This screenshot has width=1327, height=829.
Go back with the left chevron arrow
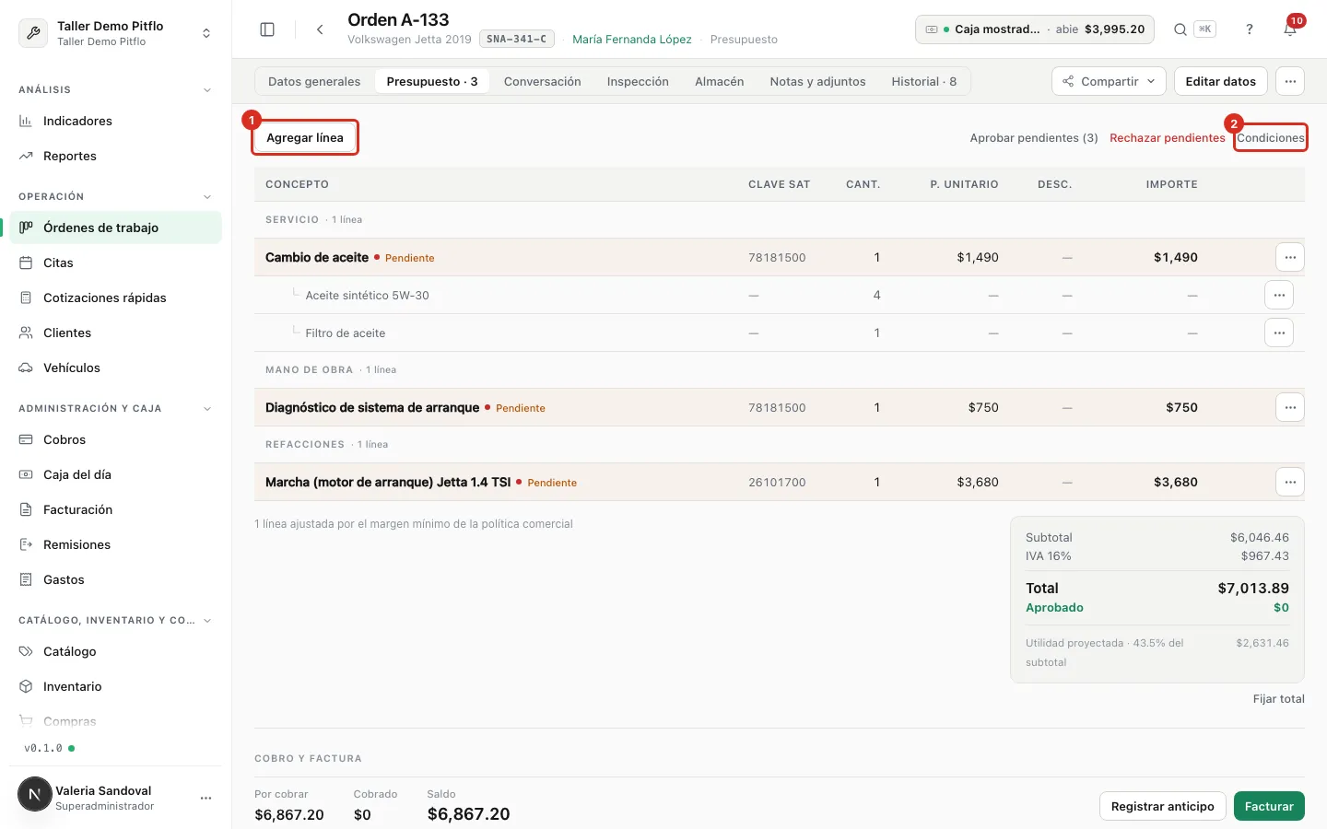pos(320,29)
